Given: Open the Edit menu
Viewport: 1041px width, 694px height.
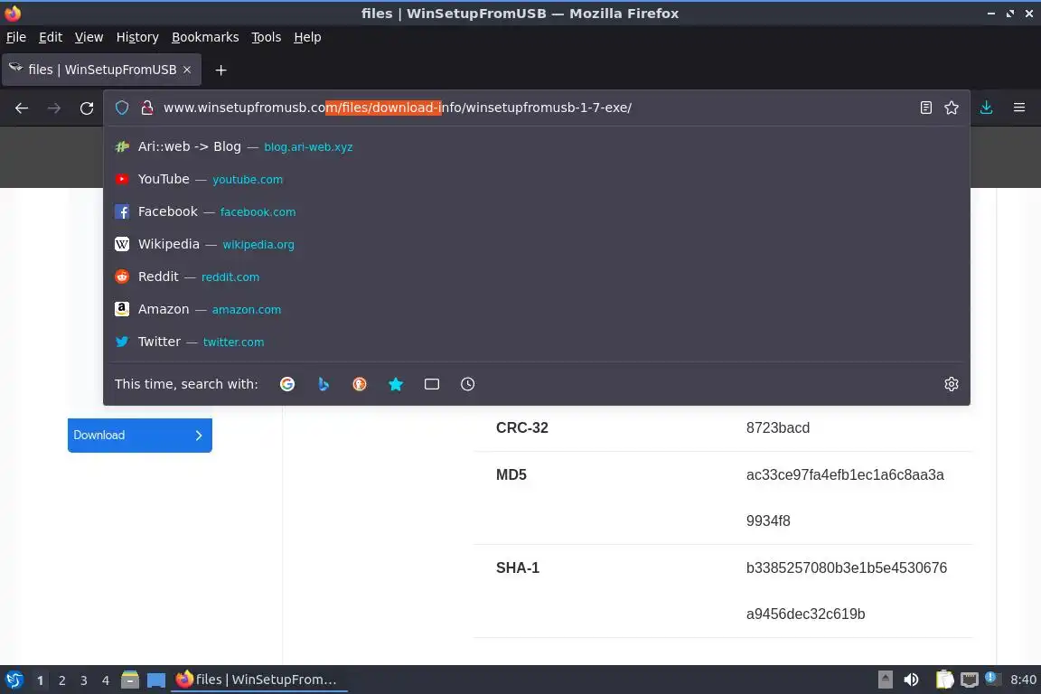Looking at the screenshot, I should [51, 37].
